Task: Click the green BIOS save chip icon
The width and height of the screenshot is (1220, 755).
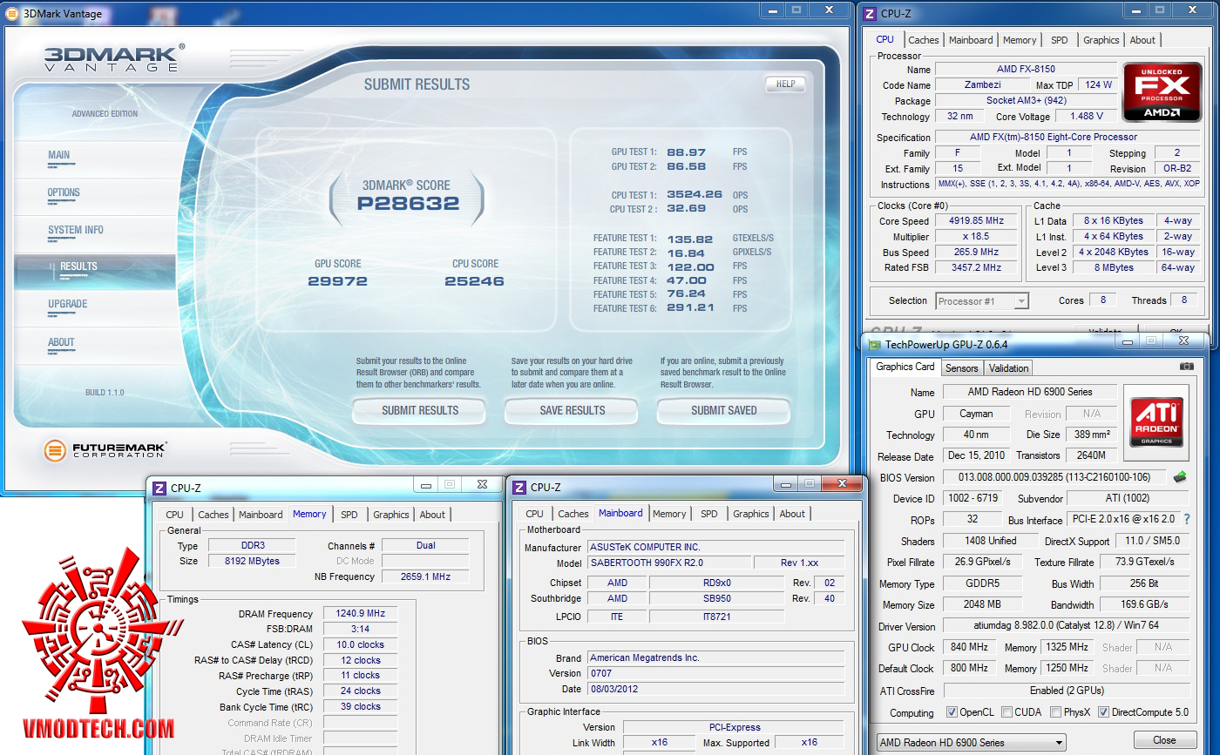Action: click(x=1181, y=477)
